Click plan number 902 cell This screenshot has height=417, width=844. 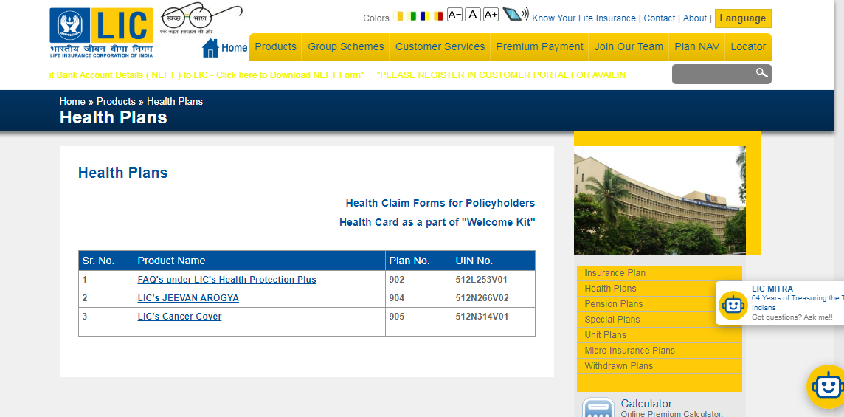pyautogui.click(x=419, y=280)
